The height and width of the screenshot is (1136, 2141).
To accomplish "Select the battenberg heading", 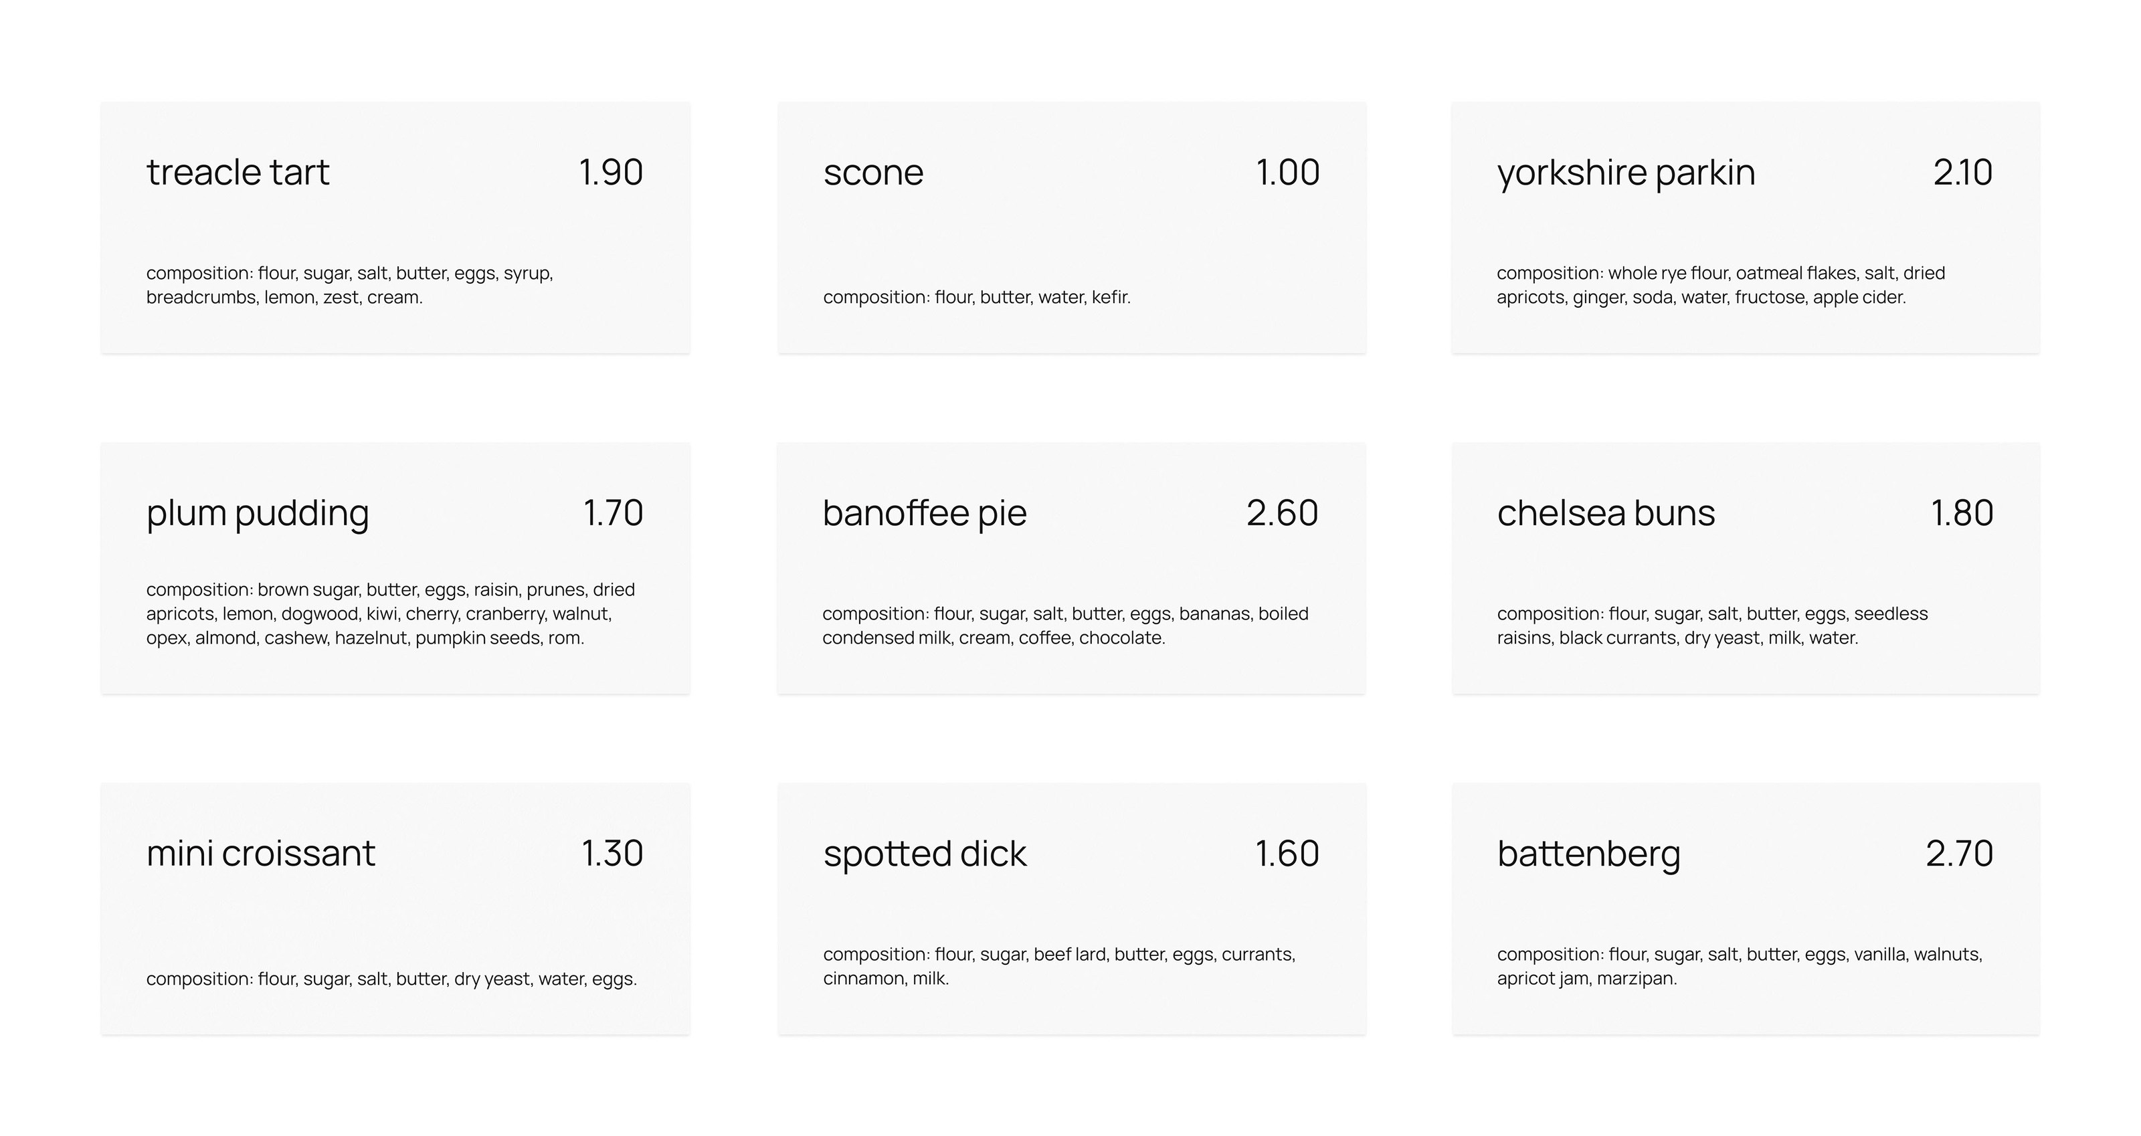I will click(1588, 854).
